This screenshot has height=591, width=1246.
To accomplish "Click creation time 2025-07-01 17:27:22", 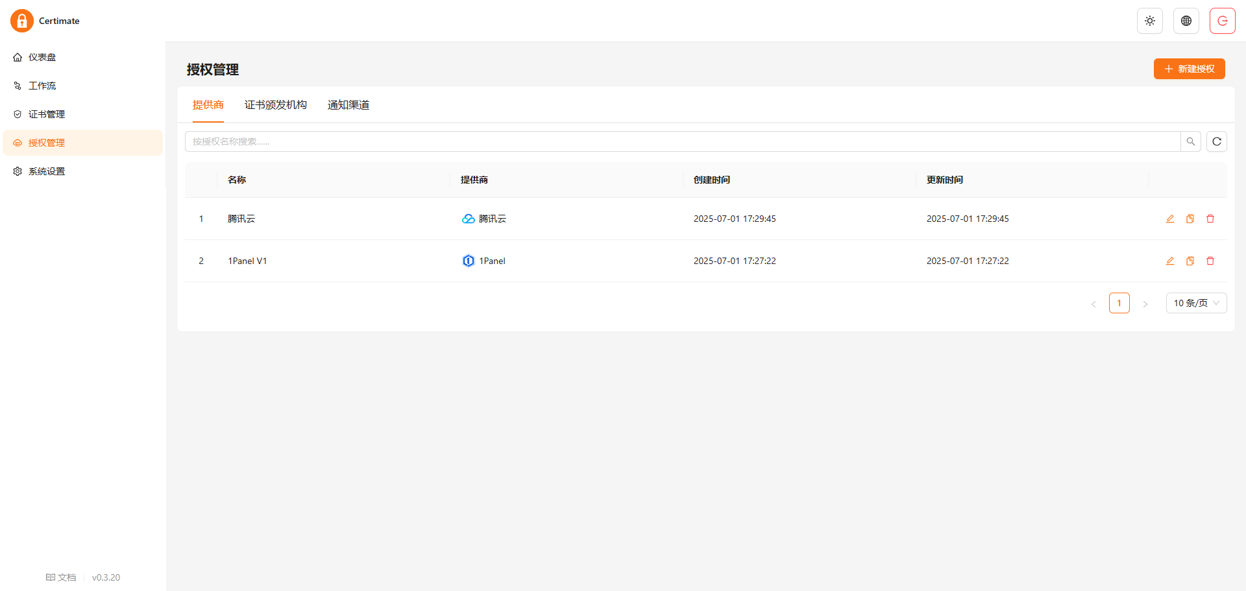I will 735,261.
